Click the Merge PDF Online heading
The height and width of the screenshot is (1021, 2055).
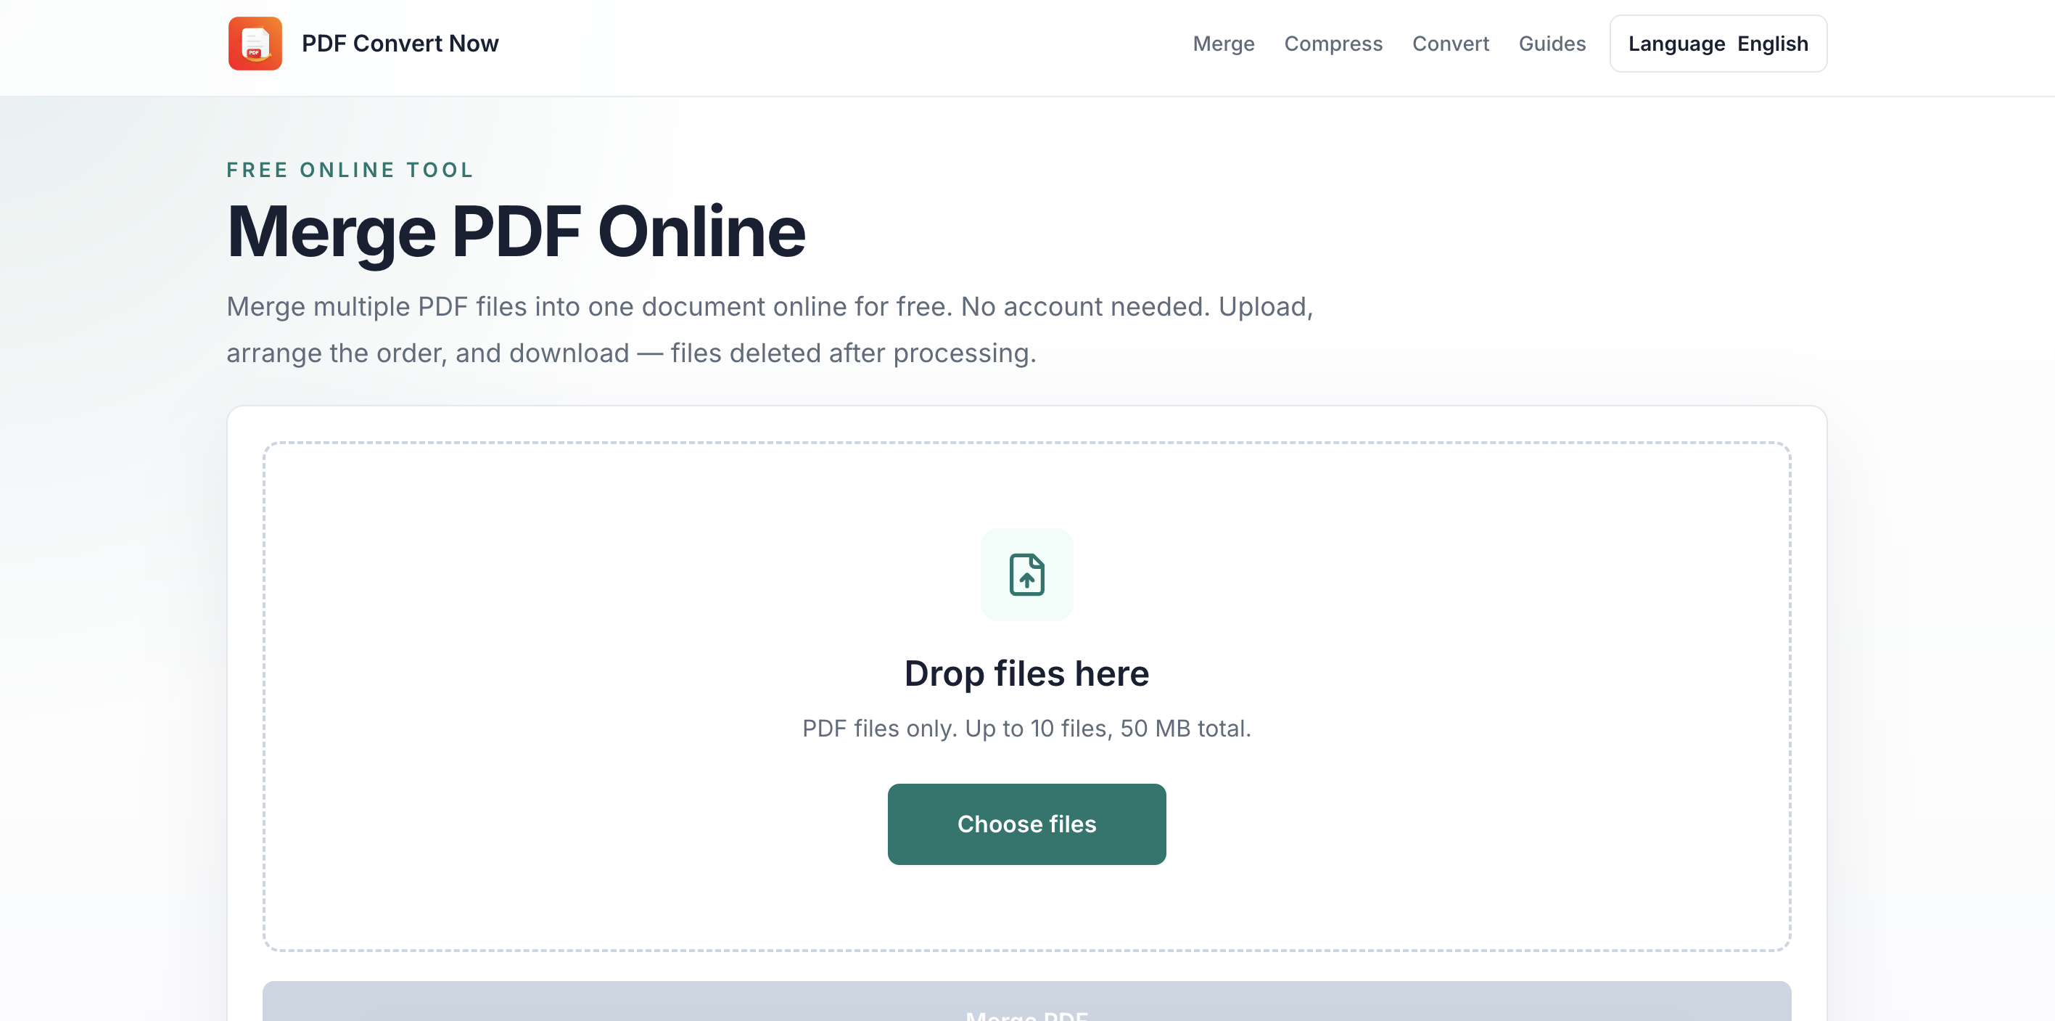[516, 231]
